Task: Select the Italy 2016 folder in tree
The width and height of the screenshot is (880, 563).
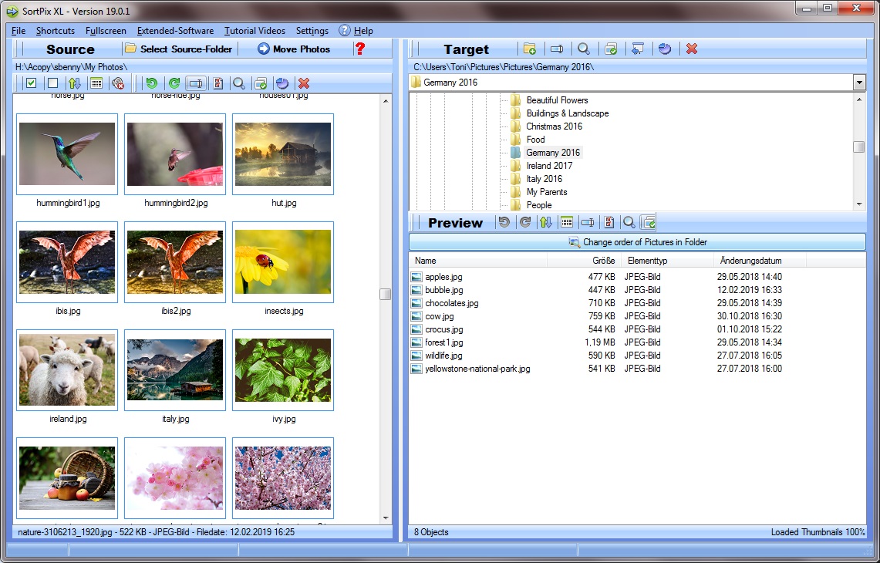Action: [544, 179]
